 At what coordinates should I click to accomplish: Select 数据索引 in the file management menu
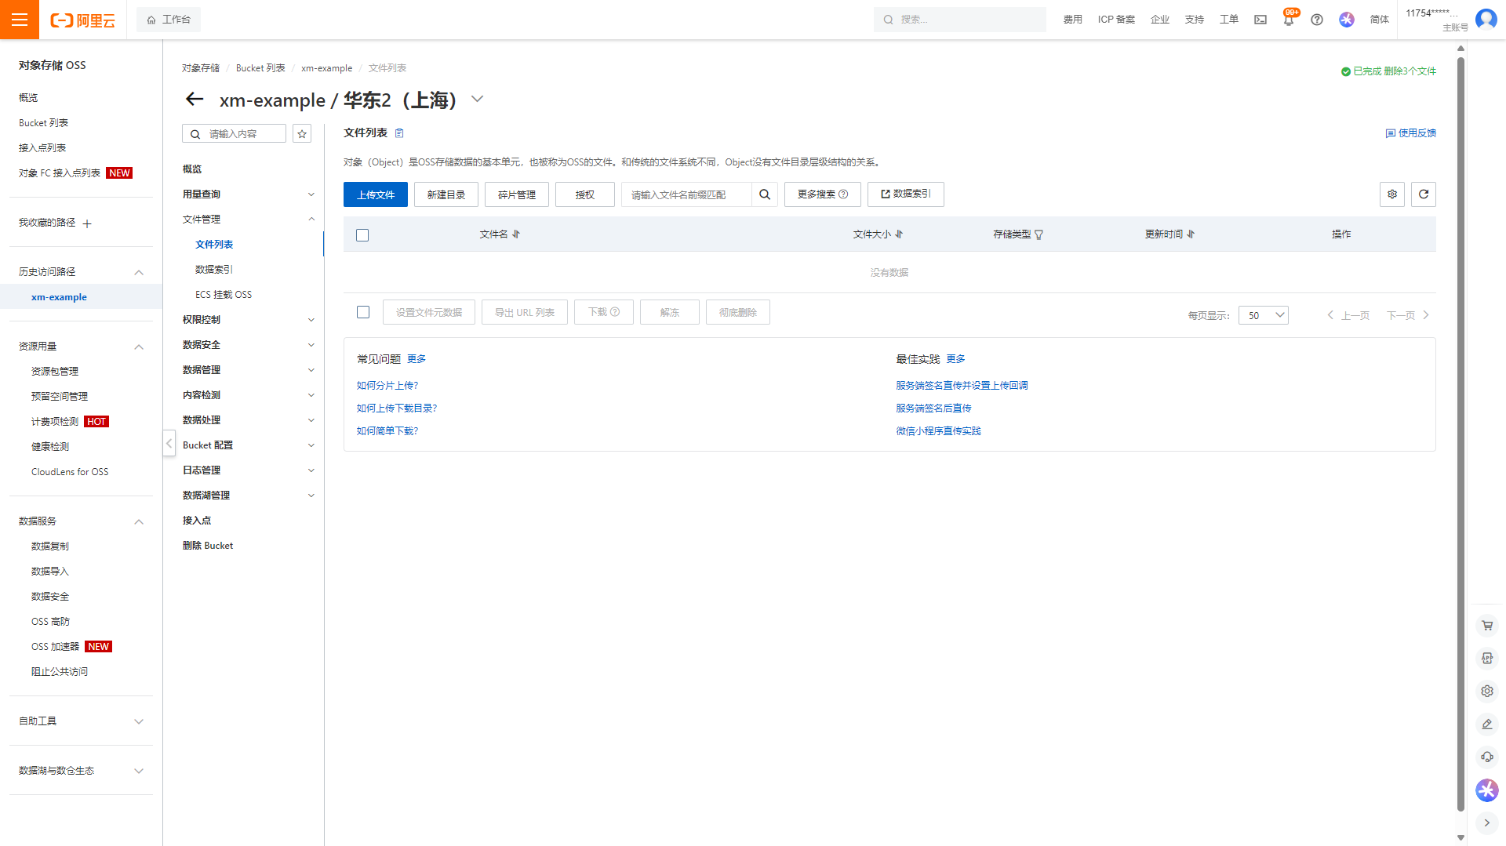(x=214, y=270)
